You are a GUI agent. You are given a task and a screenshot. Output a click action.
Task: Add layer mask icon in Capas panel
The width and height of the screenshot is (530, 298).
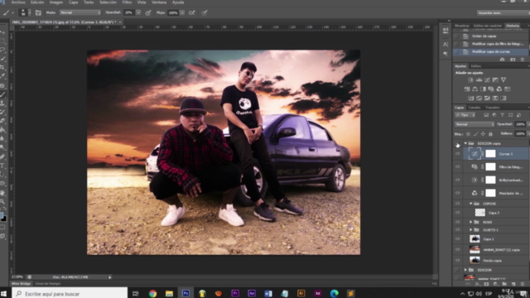click(x=486, y=284)
